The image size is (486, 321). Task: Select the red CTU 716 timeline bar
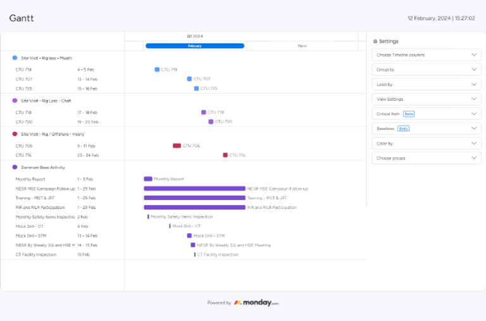pyautogui.click(x=225, y=155)
